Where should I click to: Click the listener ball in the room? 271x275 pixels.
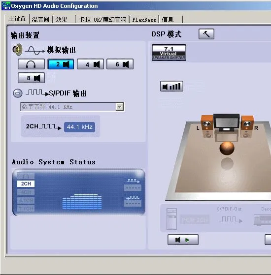(x=227, y=148)
